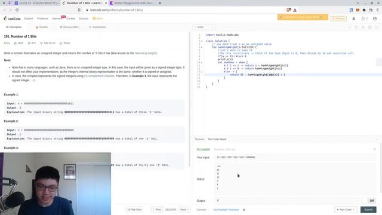Screen dimensions: 382x215
Task: Open the Run Code Result tab
Action: click(x=217, y=139)
